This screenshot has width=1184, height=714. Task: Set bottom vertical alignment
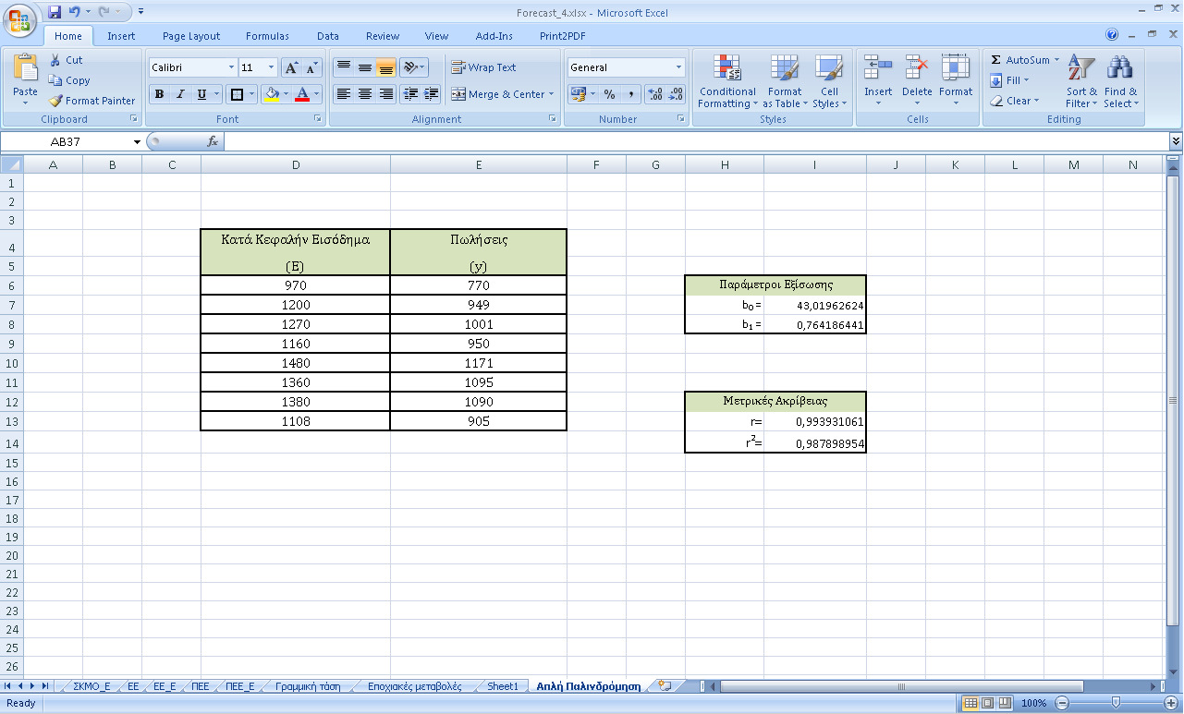(x=386, y=67)
